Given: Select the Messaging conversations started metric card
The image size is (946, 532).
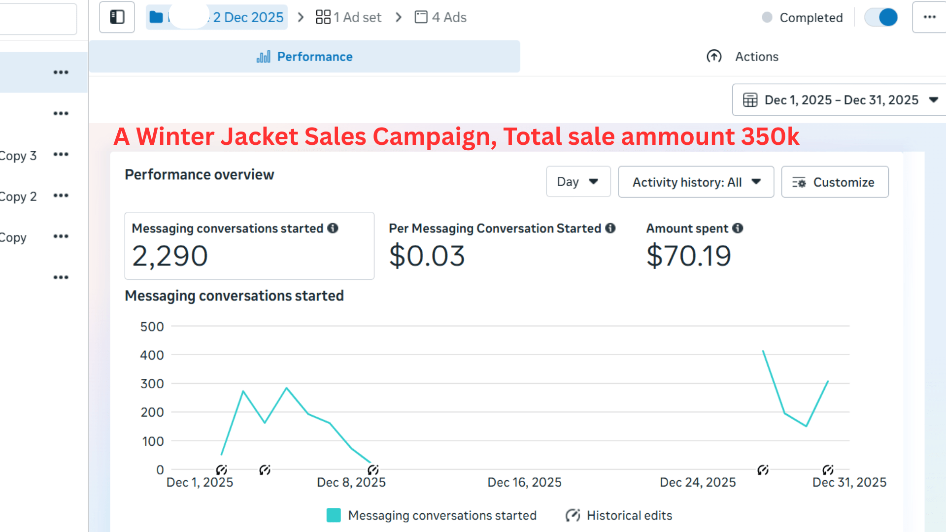Looking at the screenshot, I should pyautogui.click(x=249, y=246).
